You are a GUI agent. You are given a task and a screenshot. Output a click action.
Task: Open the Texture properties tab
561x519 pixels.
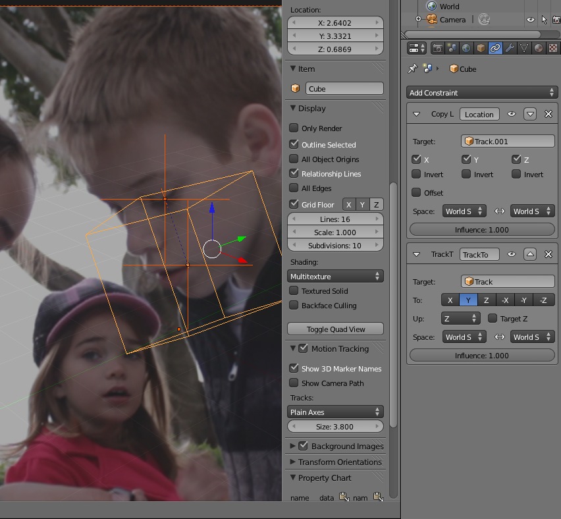(x=553, y=48)
